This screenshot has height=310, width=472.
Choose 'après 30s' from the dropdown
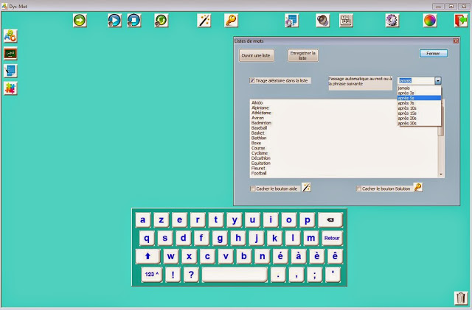click(408, 124)
